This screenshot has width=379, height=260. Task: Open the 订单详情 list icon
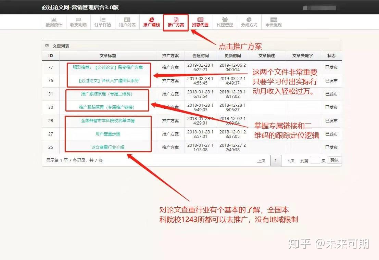103,19
